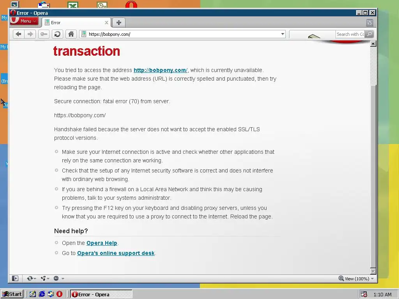Click the vertical scrollbar thumb
The width and height of the screenshot is (399, 299).
(373, 177)
